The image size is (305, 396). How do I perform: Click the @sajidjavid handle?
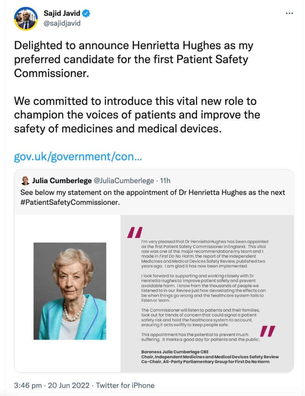click(x=62, y=23)
